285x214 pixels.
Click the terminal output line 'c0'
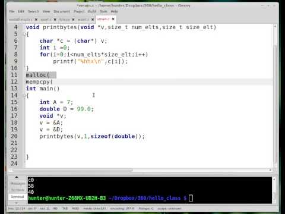click(x=31, y=180)
